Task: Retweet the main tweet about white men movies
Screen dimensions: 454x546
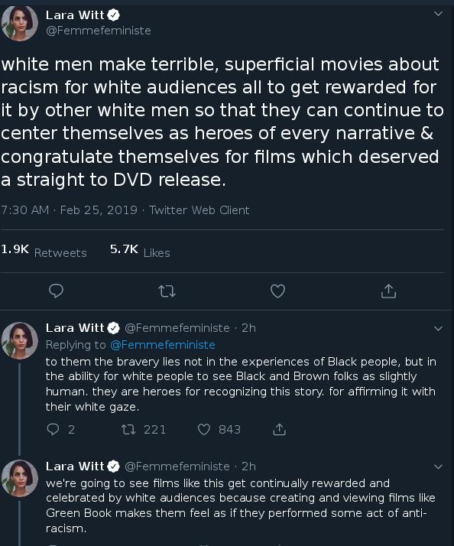Action: click(x=167, y=291)
